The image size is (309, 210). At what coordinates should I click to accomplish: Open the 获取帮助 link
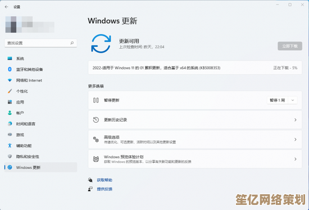tap(104, 180)
